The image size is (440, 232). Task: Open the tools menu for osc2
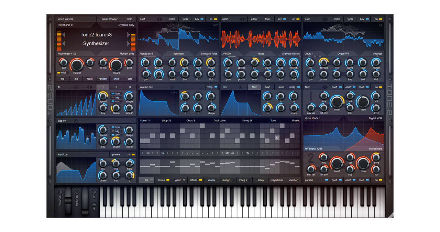click(268, 19)
